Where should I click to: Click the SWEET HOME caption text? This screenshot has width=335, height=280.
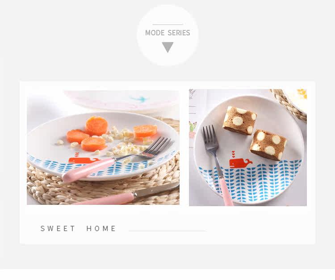click(78, 229)
